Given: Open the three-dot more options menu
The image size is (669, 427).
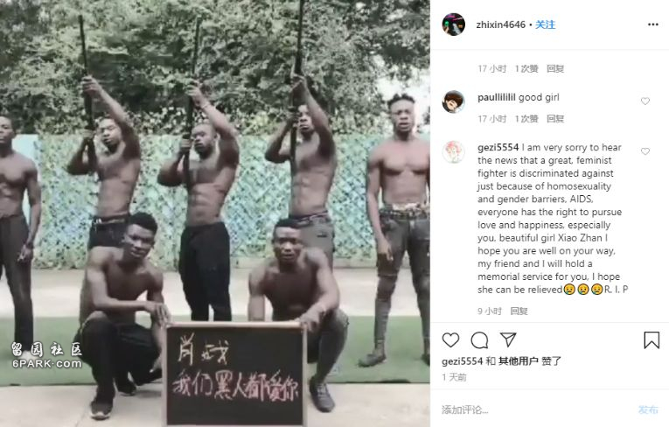Looking at the screenshot, I should point(652,24).
